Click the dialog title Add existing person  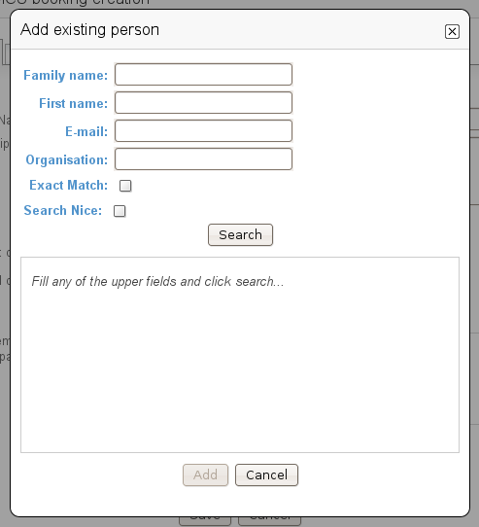(89, 29)
